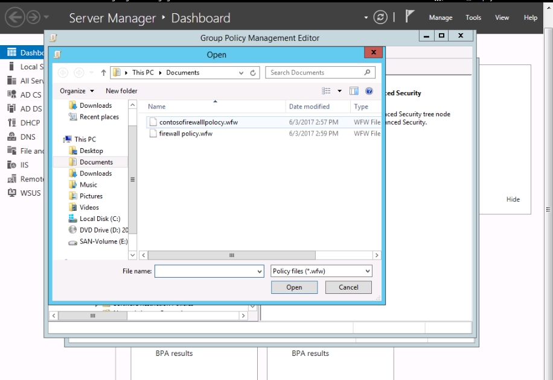Viewport: 553px width, 380px height.
Task: Click the file list horizontal scrollbar thumb
Action: [x=231, y=255]
